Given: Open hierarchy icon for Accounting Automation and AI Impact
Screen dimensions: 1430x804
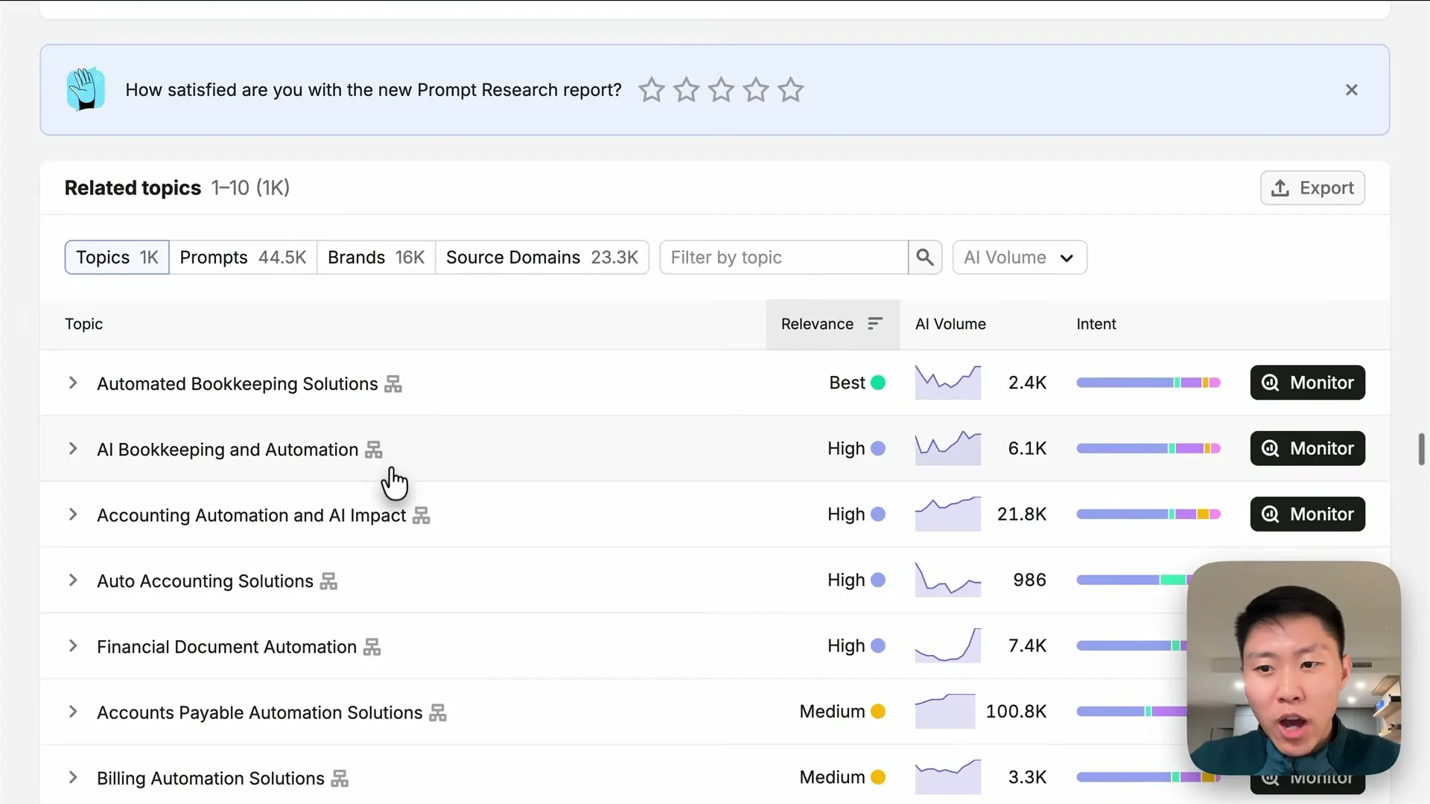Looking at the screenshot, I should [422, 515].
